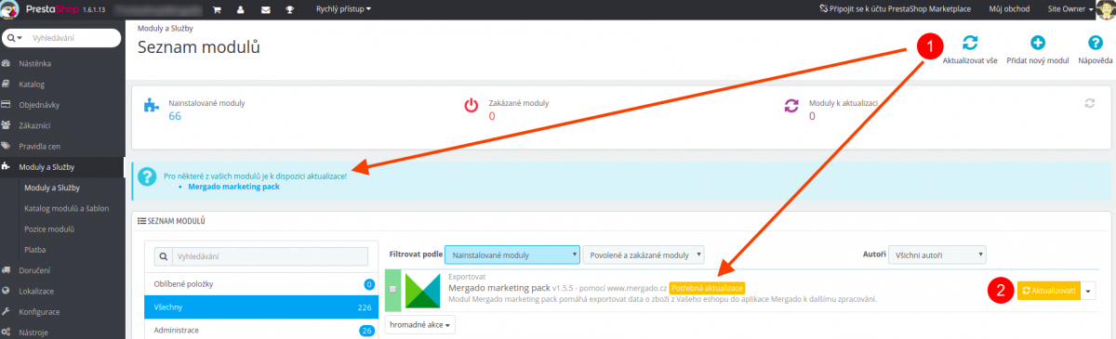
Task: Open the Nainstalované moduly filter dropdown
Action: (x=512, y=254)
